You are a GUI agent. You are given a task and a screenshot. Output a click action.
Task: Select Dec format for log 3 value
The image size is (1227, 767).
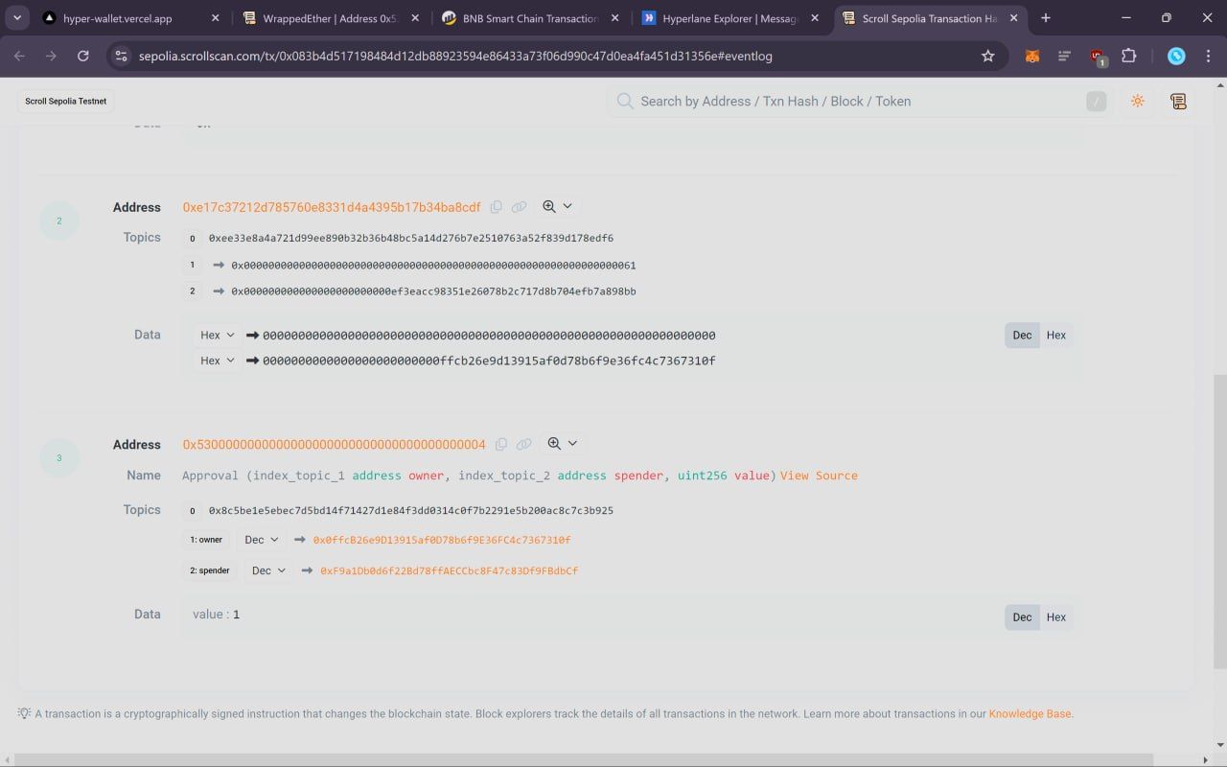click(x=1022, y=616)
